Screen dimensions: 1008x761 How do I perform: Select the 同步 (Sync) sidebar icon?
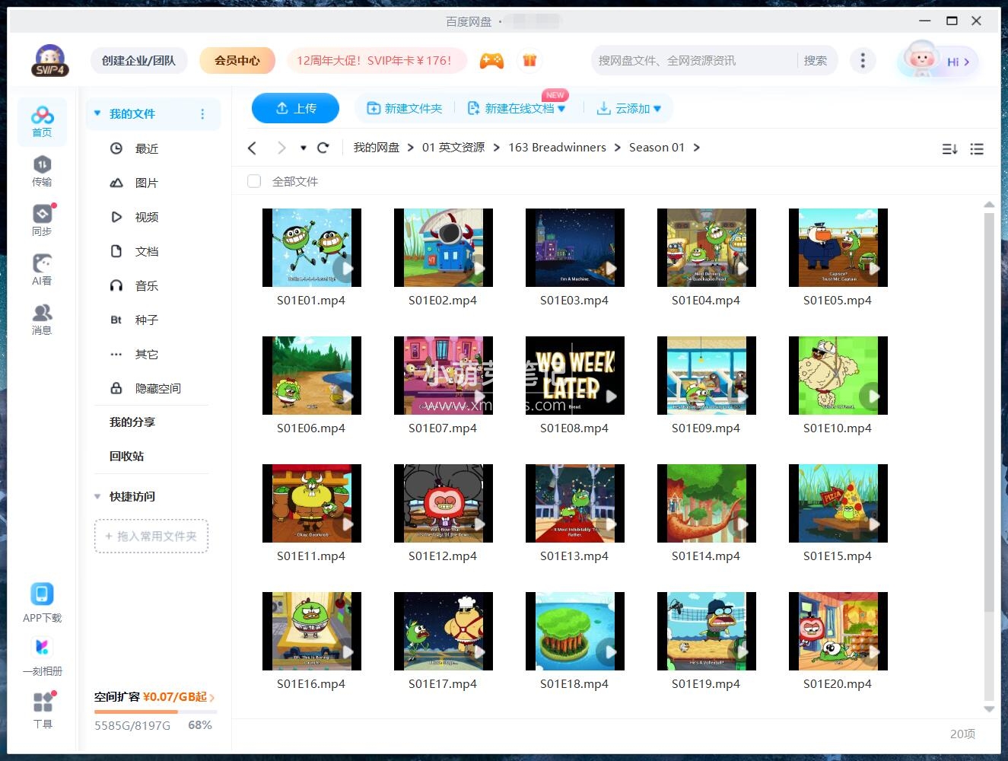42,218
